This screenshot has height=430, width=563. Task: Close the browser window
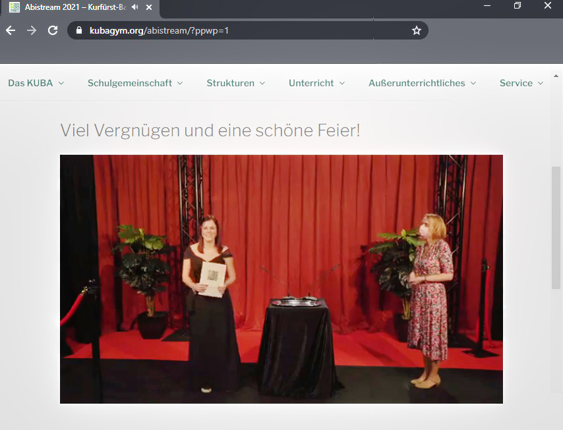coord(548,6)
